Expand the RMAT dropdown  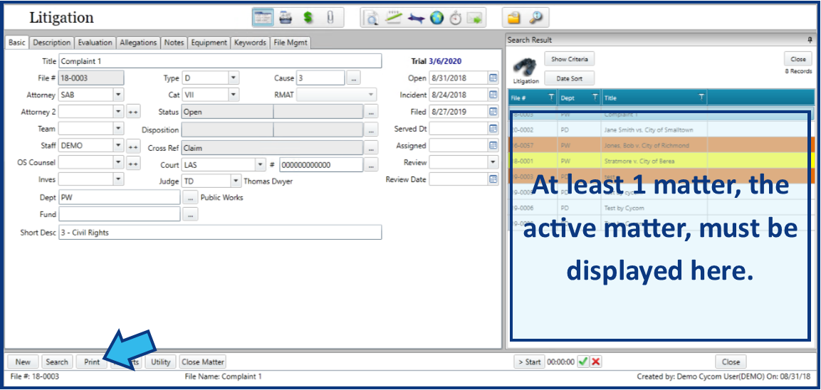coord(371,95)
